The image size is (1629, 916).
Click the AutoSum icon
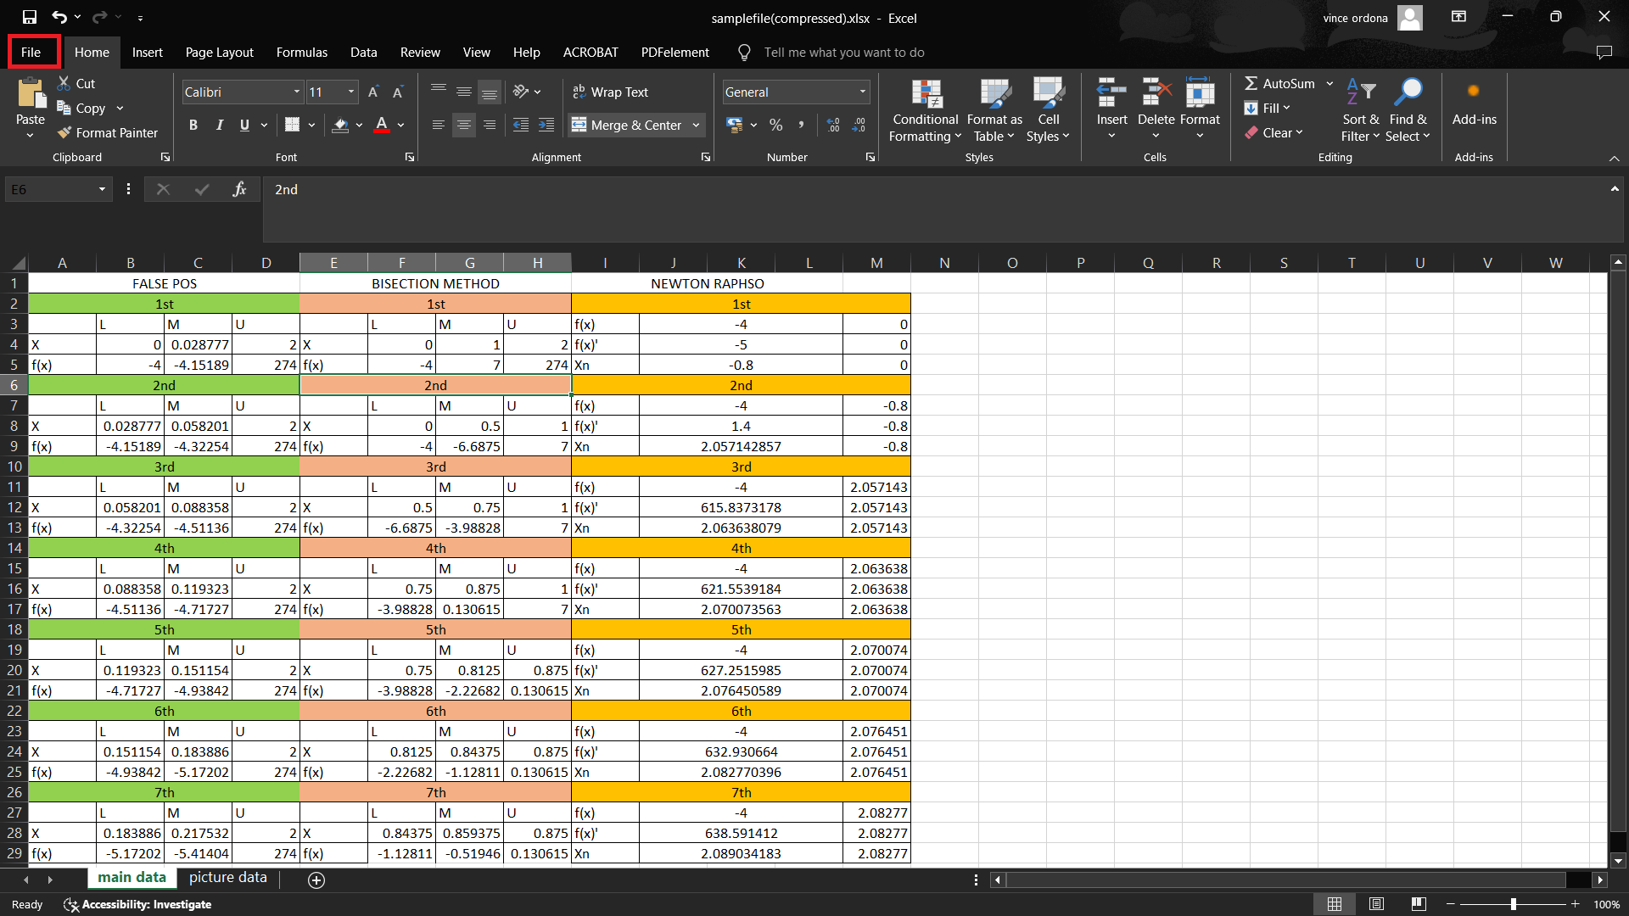1253,83
